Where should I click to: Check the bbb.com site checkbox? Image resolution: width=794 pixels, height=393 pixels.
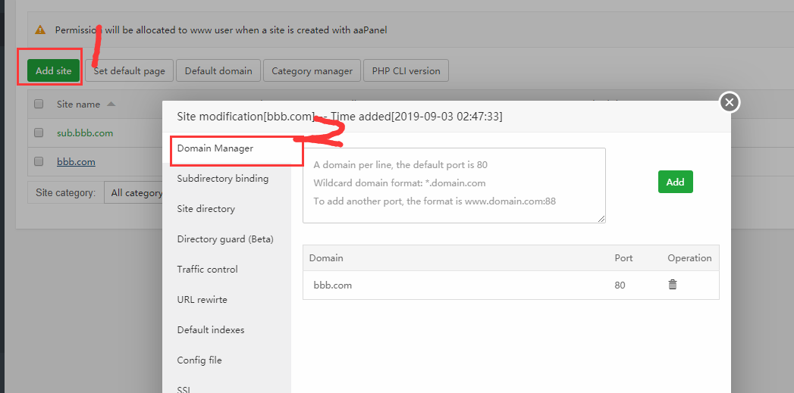click(39, 161)
